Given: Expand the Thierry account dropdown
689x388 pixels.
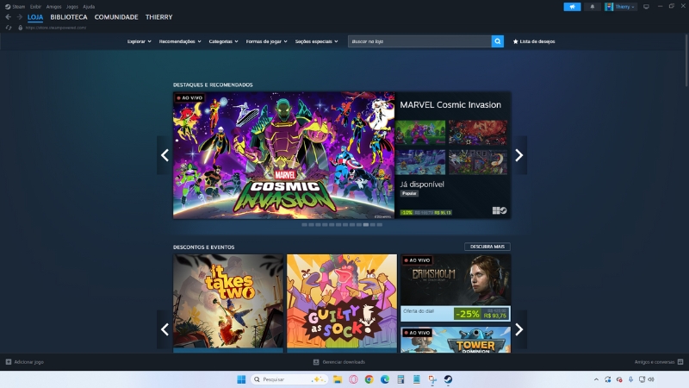Looking at the screenshot, I should (x=620, y=7).
